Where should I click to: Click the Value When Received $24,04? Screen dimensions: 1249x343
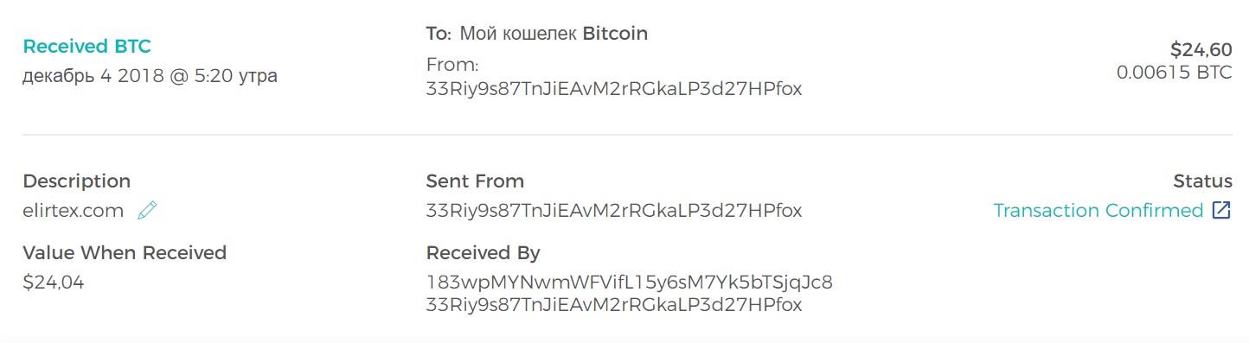[54, 281]
